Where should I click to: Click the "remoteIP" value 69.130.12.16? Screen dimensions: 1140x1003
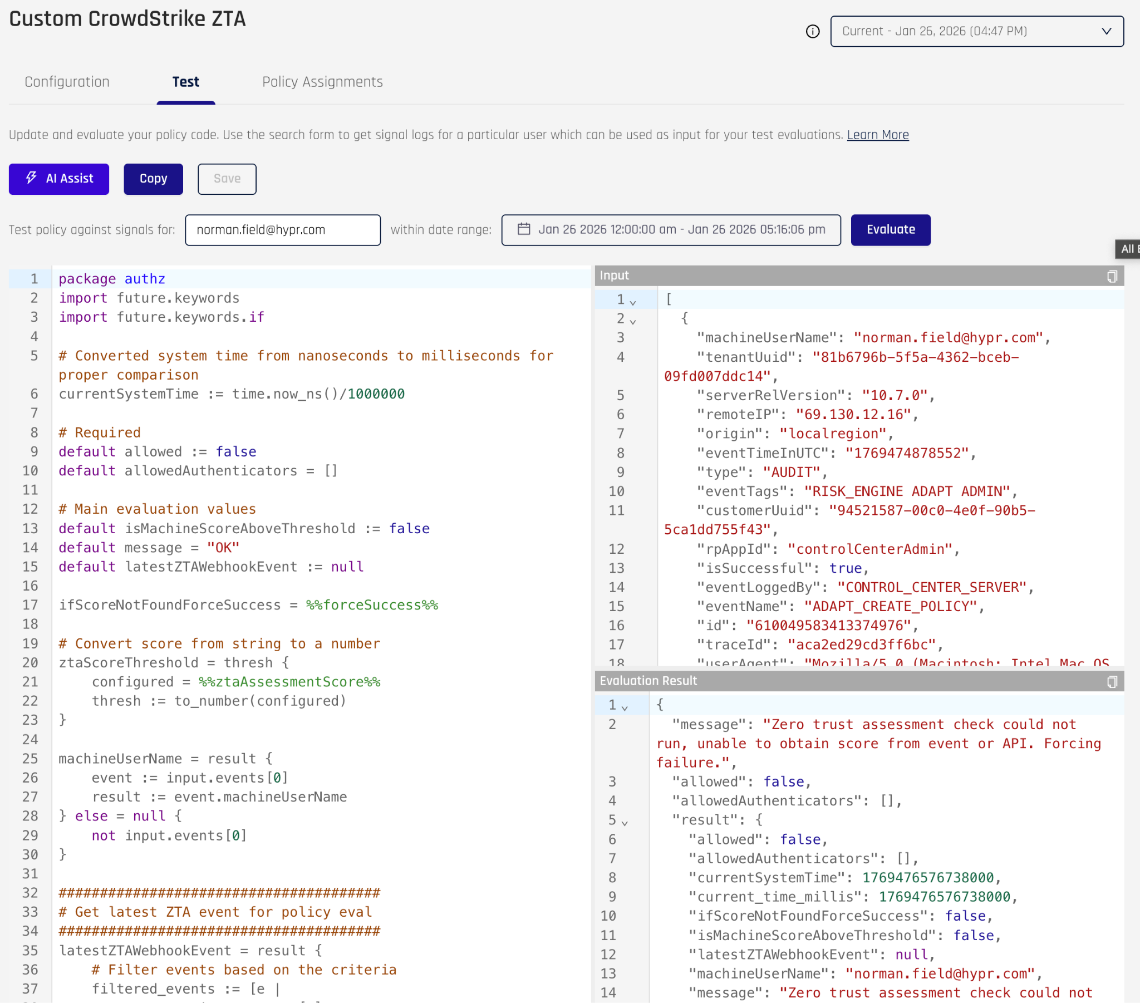coord(853,415)
